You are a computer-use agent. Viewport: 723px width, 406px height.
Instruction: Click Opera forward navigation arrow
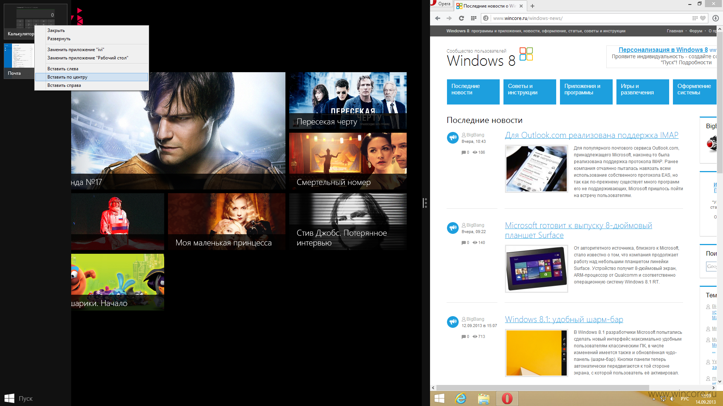tap(449, 18)
